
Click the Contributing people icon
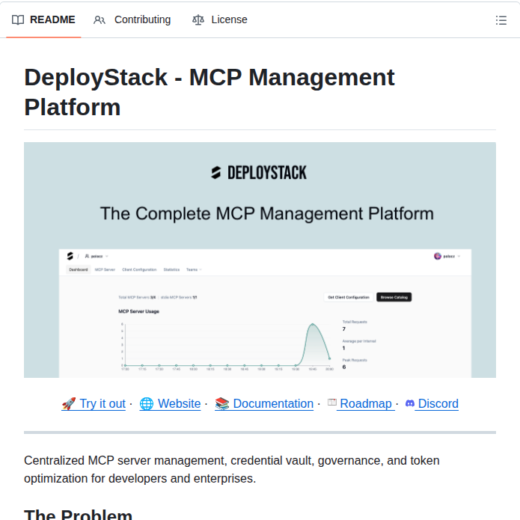point(100,20)
